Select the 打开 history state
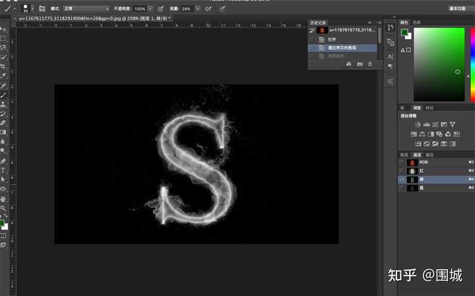 pos(342,39)
